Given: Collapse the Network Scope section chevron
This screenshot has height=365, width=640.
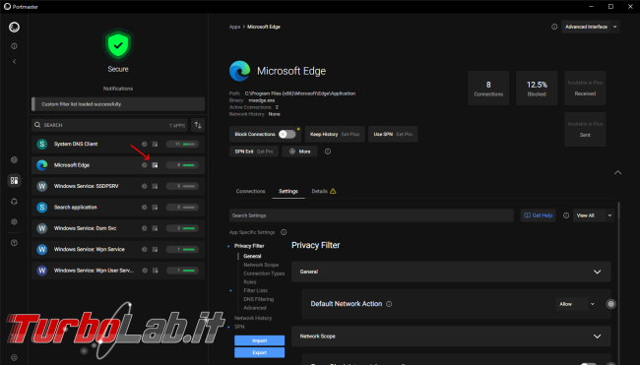Looking at the screenshot, I should click(x=597, y=336).
